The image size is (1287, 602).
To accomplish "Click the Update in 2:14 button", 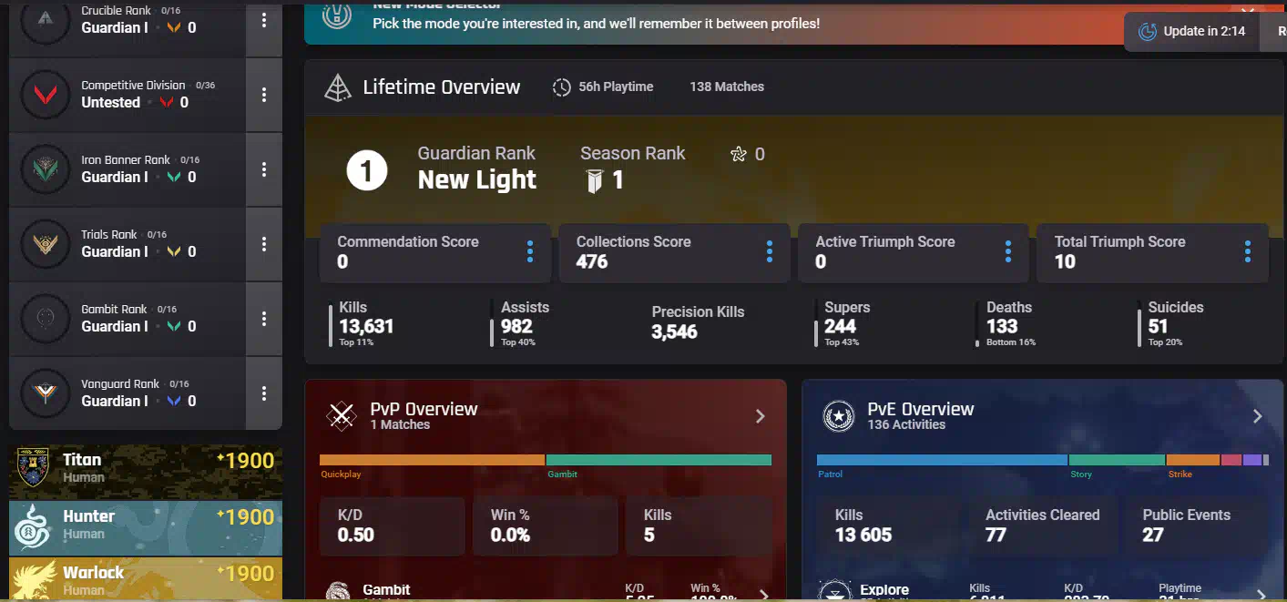I will (1191, 32).
